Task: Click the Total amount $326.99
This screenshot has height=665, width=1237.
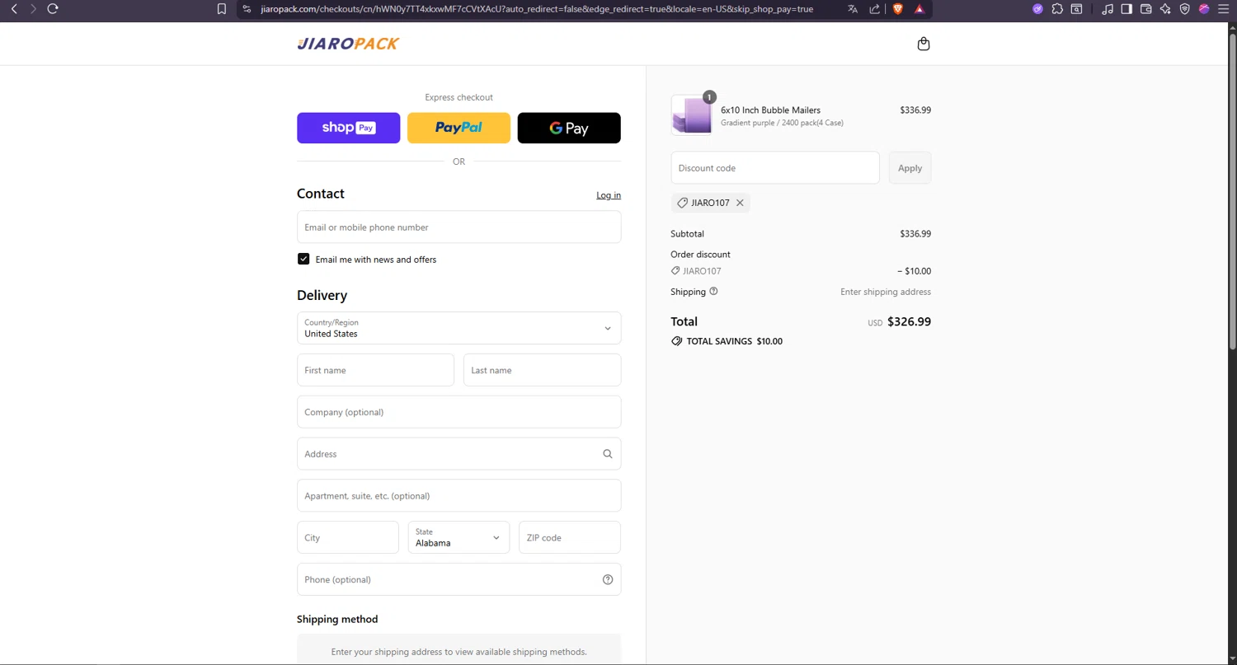Action: (909, 321)
